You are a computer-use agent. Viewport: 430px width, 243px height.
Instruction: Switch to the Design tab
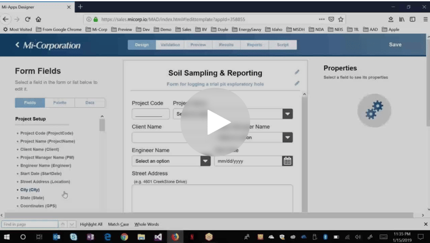click(142, 45)
